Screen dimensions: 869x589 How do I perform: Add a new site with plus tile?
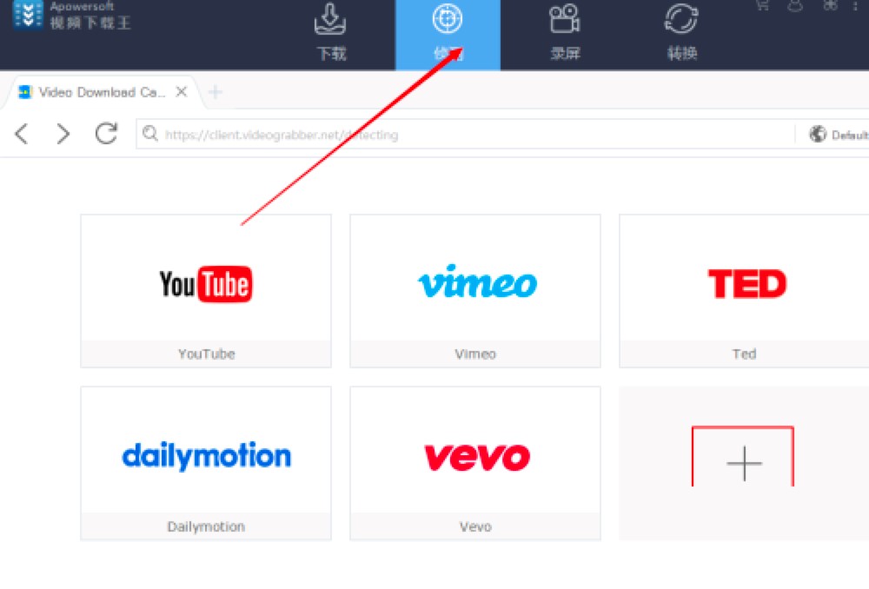click(x=743, y=463)
